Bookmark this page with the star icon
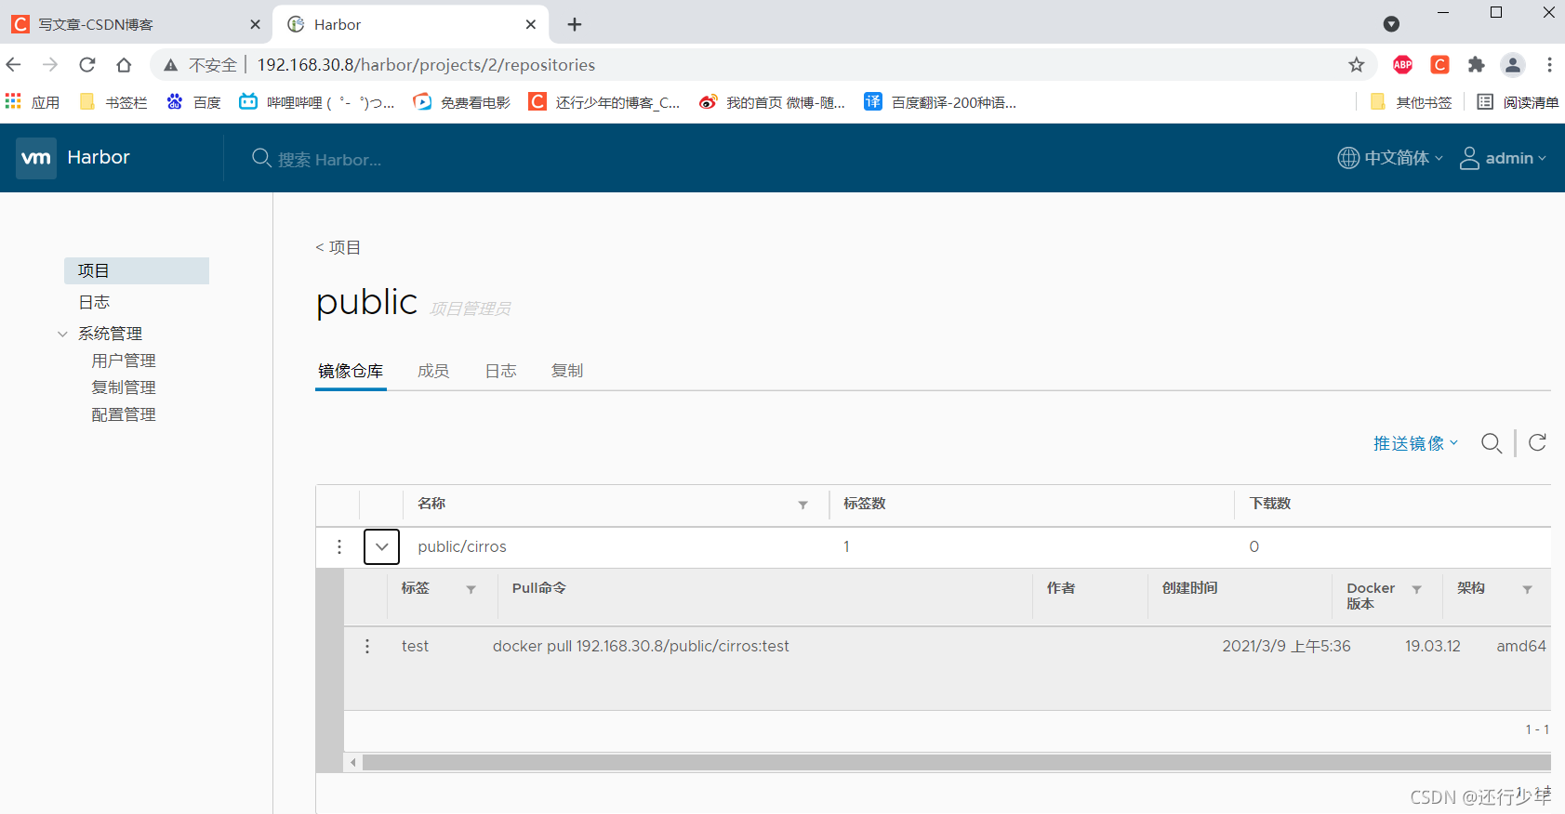Viewport: 1565px width, 814px height. point(1357,64)
